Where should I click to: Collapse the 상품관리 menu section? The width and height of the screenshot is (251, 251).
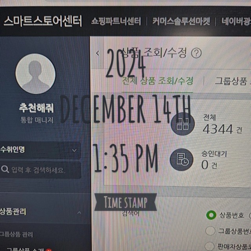click(x=79, y=213)
